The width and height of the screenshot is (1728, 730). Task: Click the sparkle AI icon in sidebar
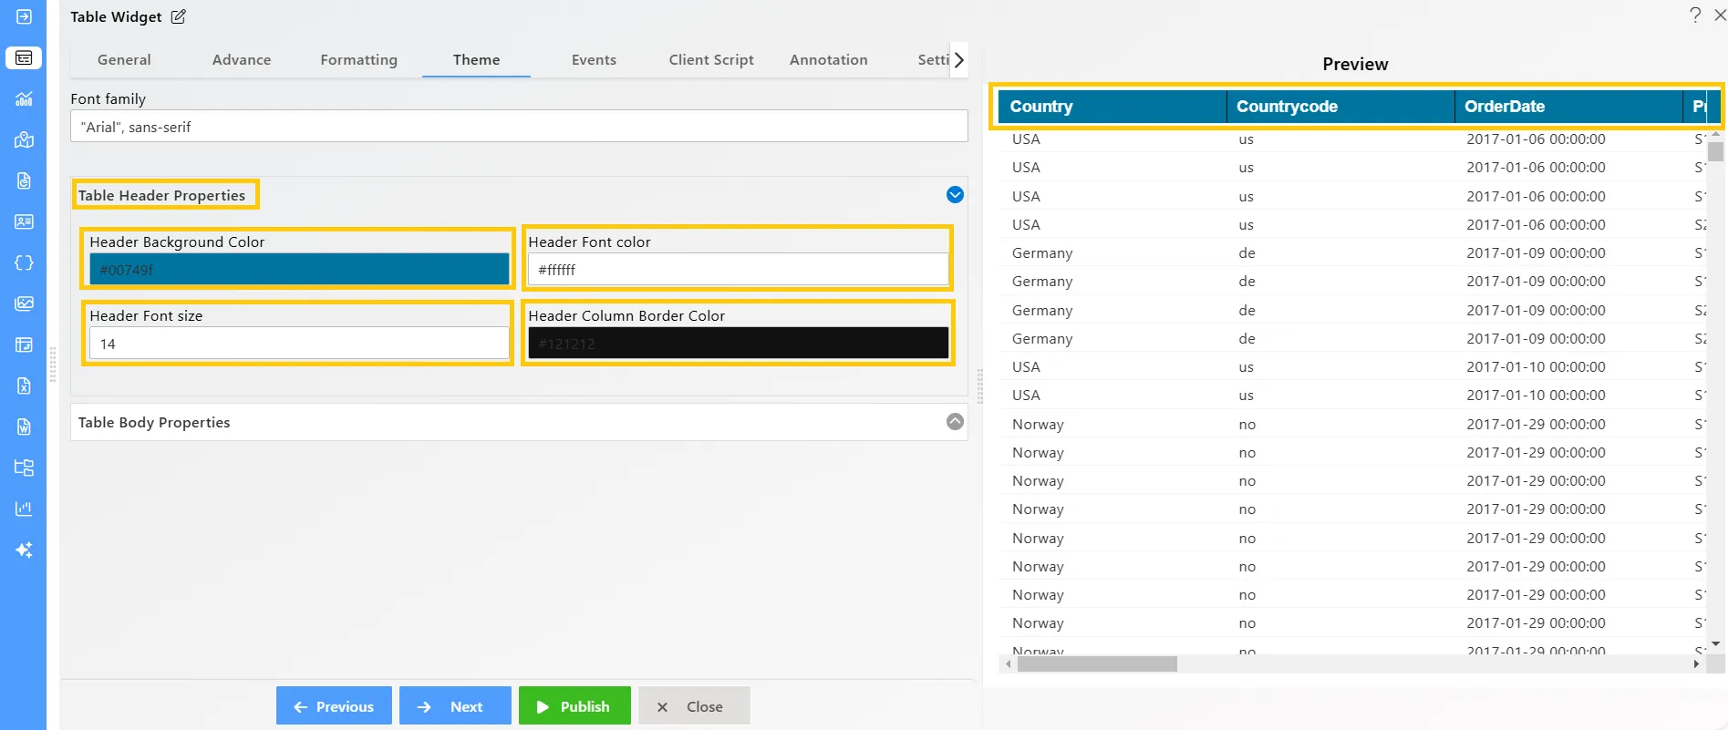click(x=24, y=550)
